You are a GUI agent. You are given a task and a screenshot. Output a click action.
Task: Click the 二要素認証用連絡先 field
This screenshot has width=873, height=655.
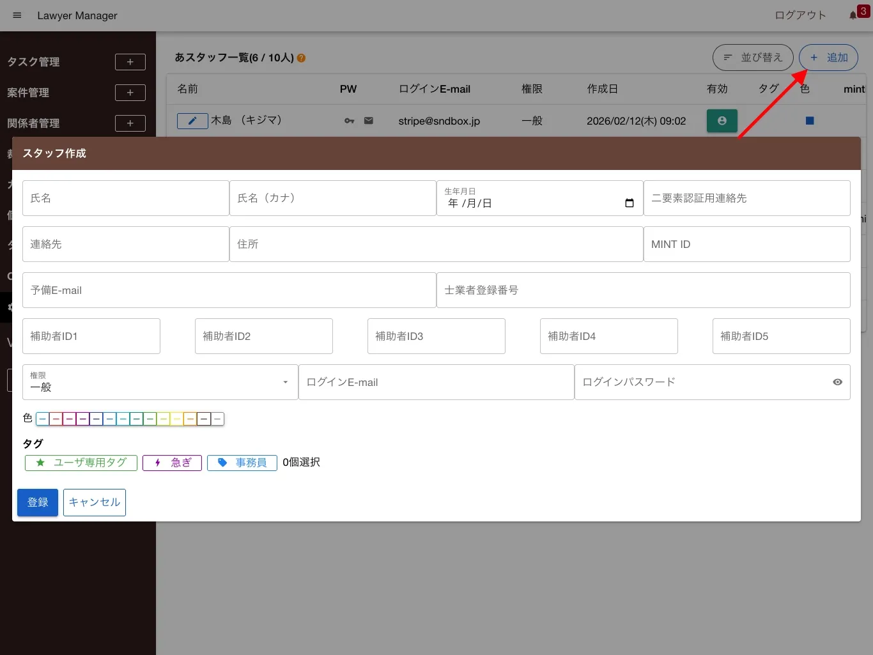(x=747, y=198)
